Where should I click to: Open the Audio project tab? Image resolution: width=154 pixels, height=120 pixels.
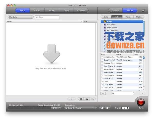pyautogui.click(x=37, y=11)
